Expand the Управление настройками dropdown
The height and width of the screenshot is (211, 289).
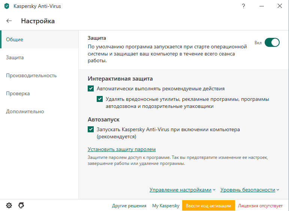point(182,190)
